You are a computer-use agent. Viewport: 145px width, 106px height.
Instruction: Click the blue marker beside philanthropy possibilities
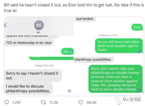[69, 91]
